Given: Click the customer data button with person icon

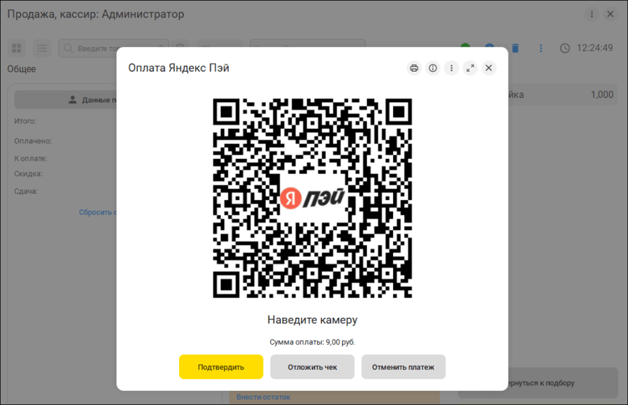Looking at the screenshot, I should pyautogui.click(x=66, y=100).
